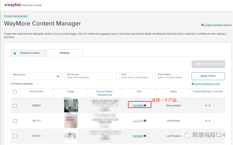Click Apply Filters button
The image size is (233, 145).
click(208, 76)
